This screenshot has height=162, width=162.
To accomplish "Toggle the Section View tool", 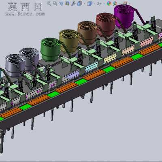I will coord(67,3).
